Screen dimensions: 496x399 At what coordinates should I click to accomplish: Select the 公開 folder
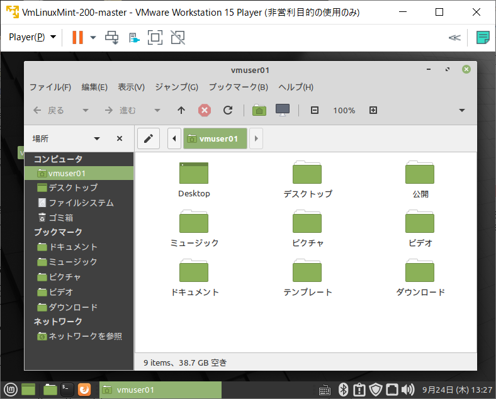420,172
